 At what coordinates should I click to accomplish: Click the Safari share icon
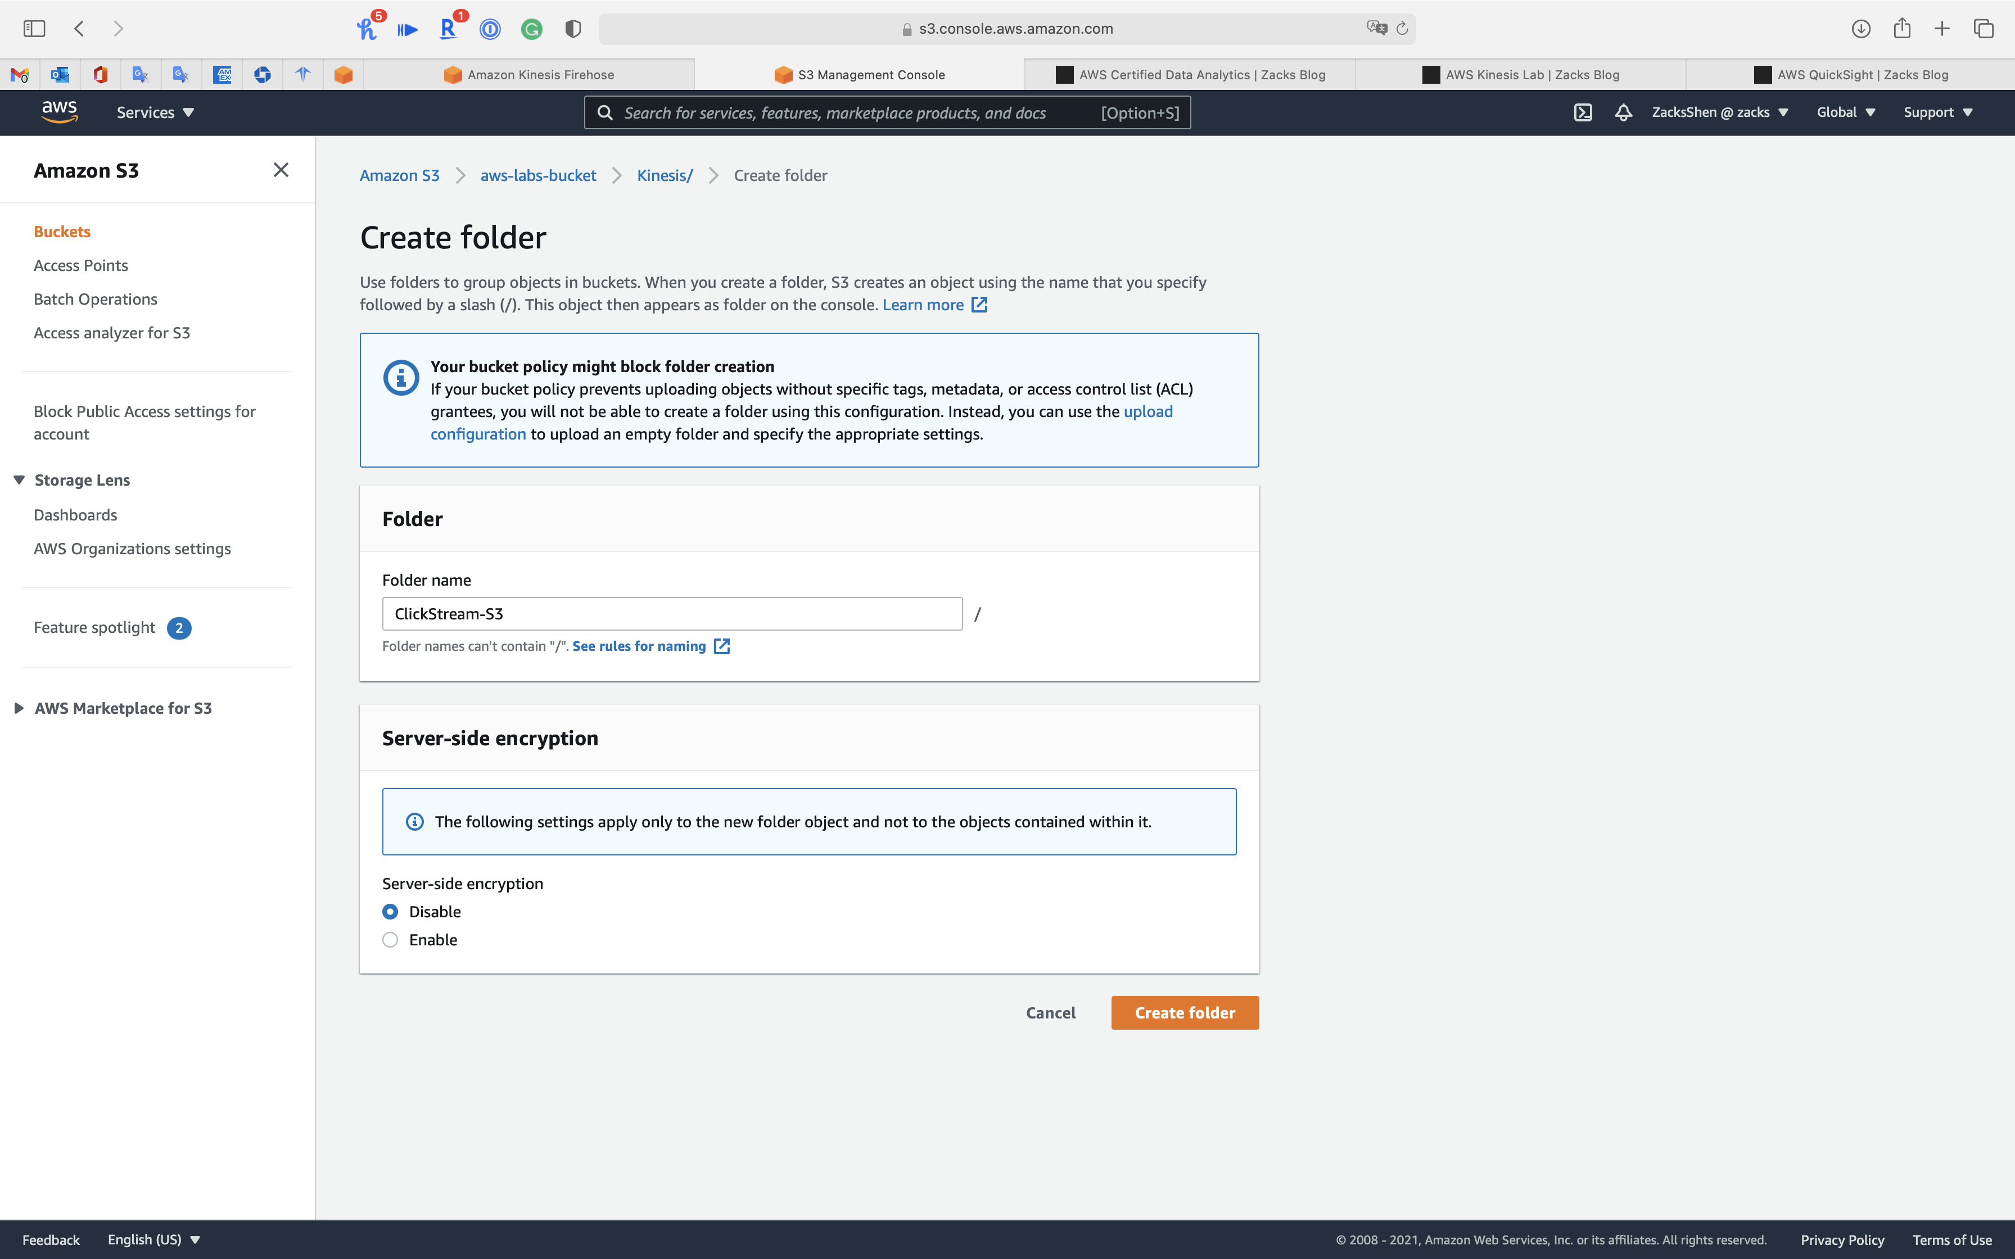(x=1902, y=28)
